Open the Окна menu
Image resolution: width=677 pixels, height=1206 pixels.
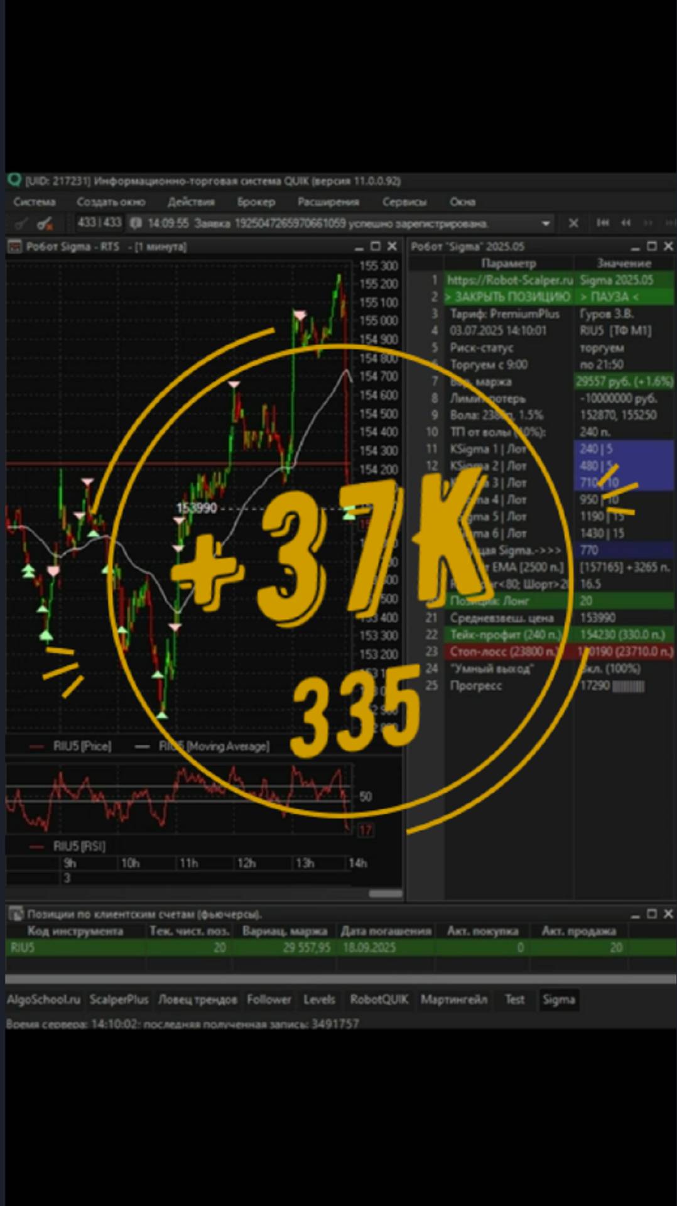462,202
